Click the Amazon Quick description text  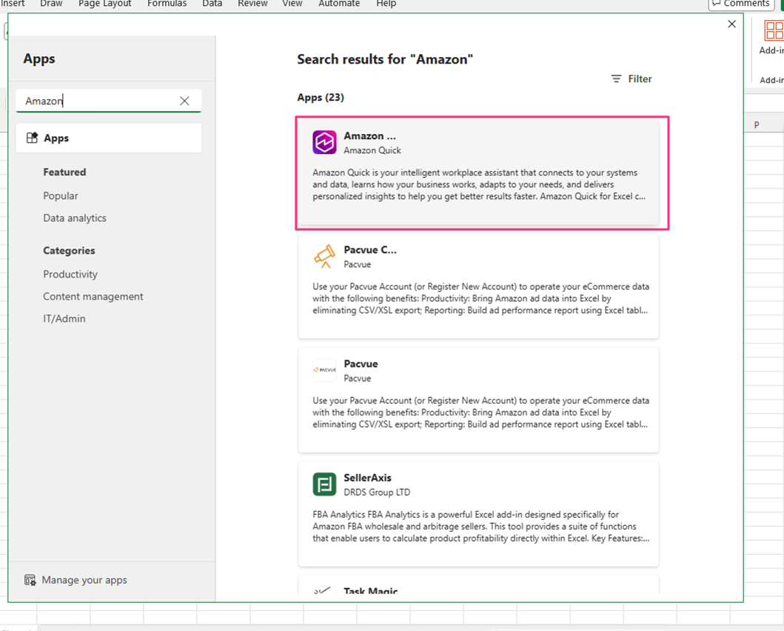pos(479,184)
